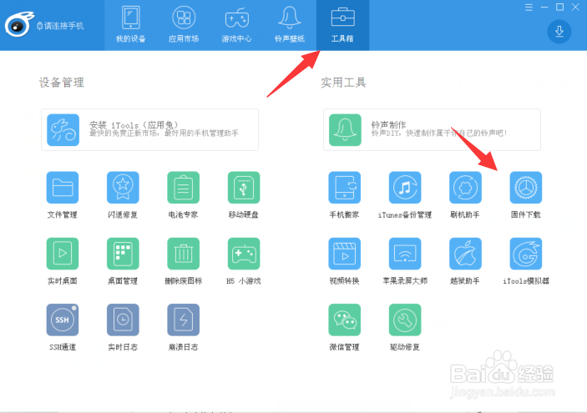
Task: Open the 微信管理 WeChat manager tool
Action: [344, 320]
